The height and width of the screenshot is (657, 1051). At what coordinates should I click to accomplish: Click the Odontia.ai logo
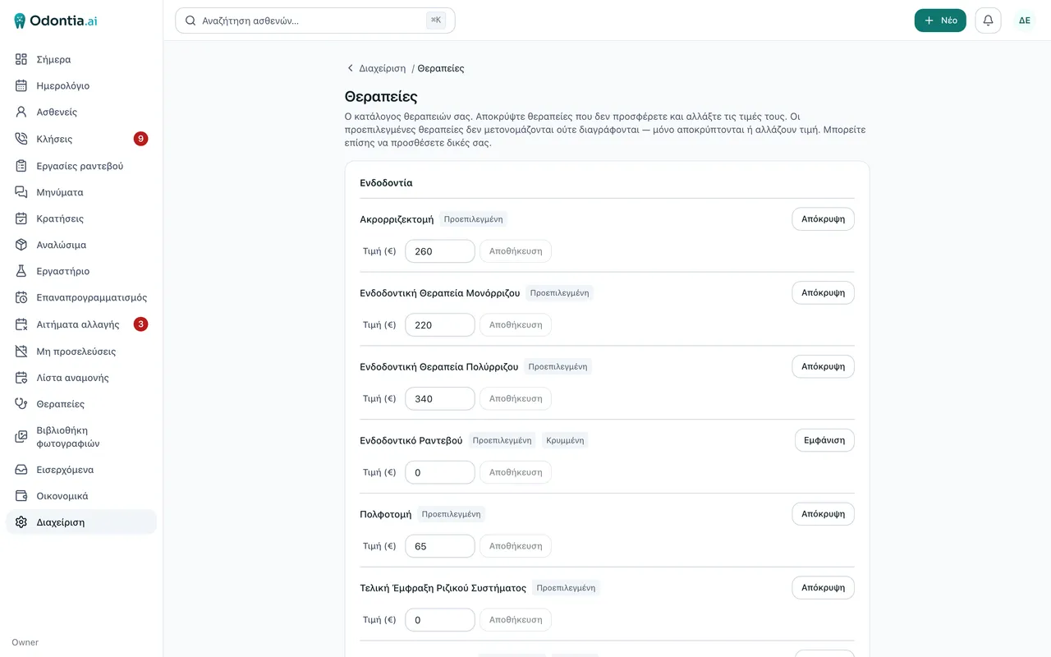click(x=56, y=21)
